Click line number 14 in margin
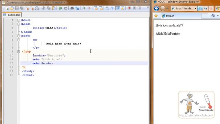Viewport: 220px width, 124px height. coord(12,71)
